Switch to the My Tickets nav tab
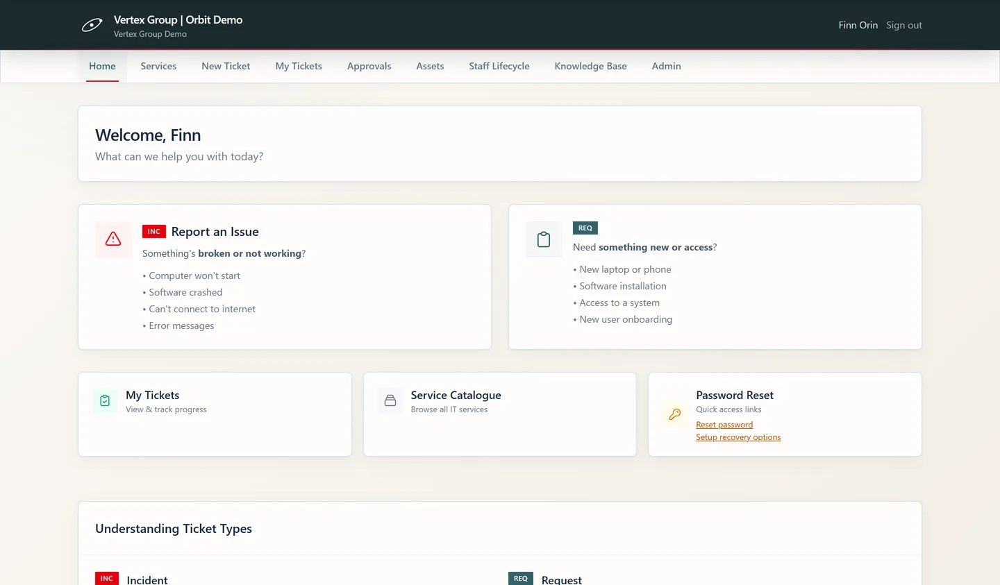Image resolution: width=1000 pixels, height=585 pixels. [x=299, y=66]
